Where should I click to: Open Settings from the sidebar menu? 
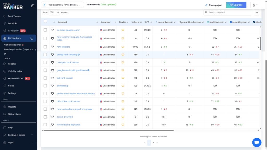click(x=12, y=93)
